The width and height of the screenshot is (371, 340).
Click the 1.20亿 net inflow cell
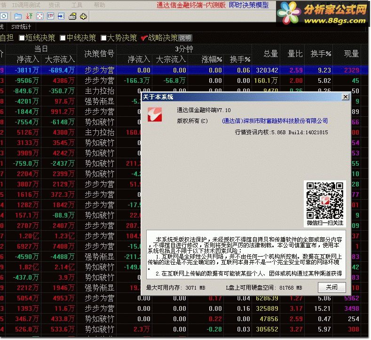pos(29,236)
